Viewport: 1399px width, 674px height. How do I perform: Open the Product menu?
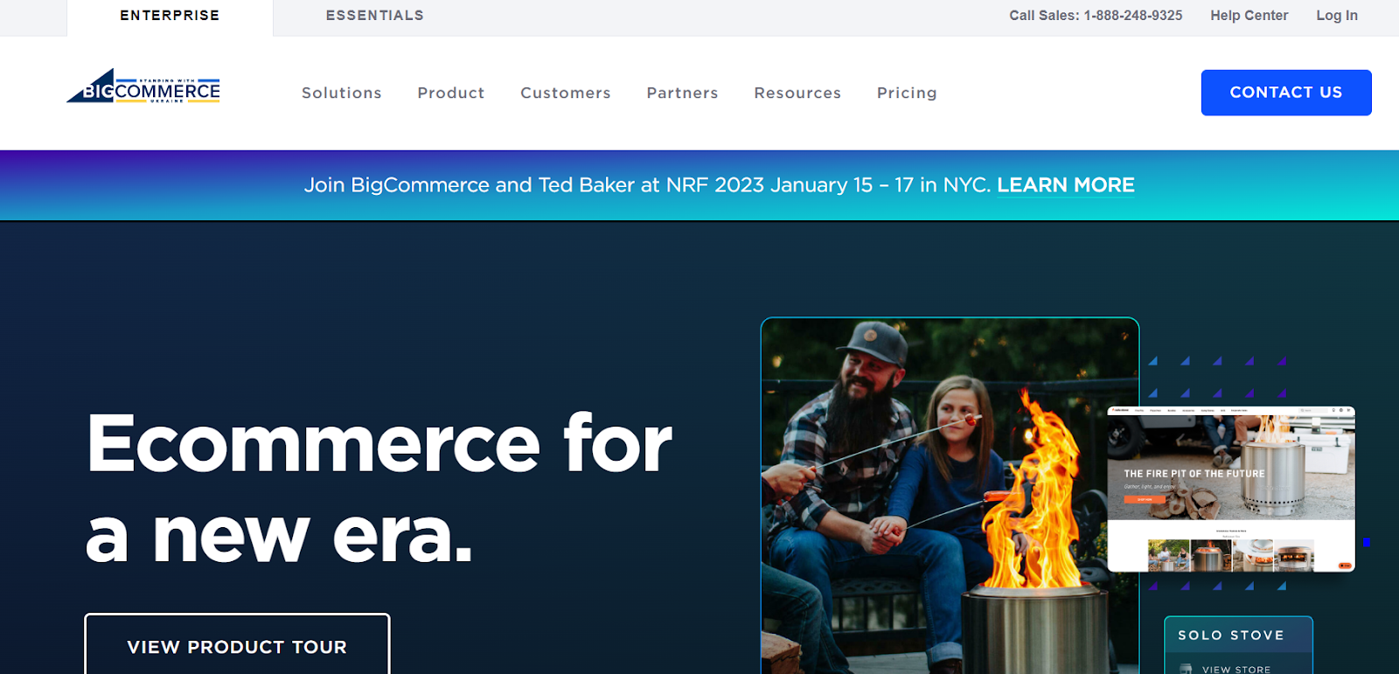451,93
